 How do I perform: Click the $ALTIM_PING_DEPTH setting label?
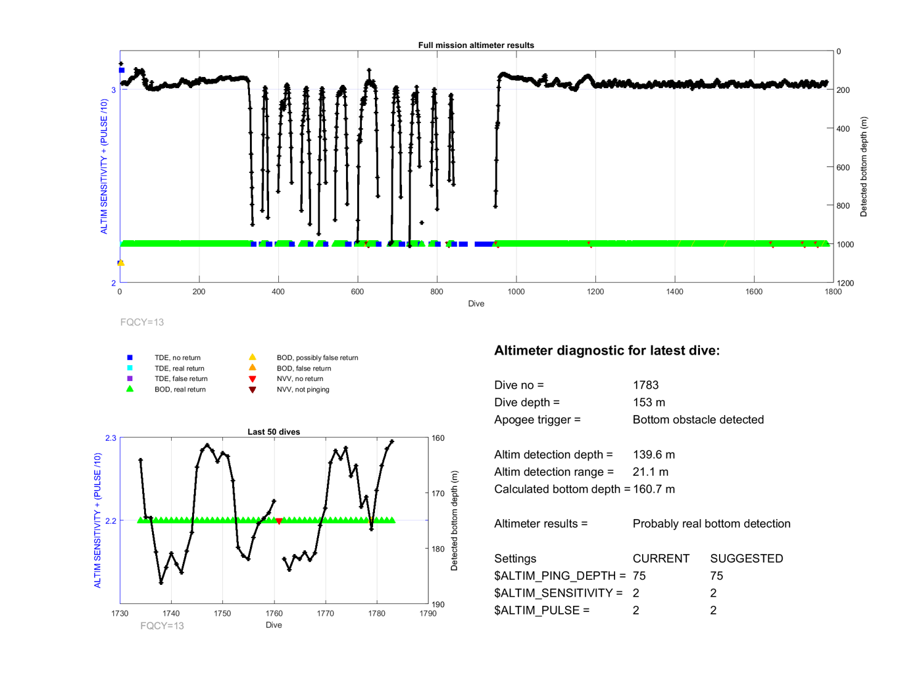click(x=560, y=576)
